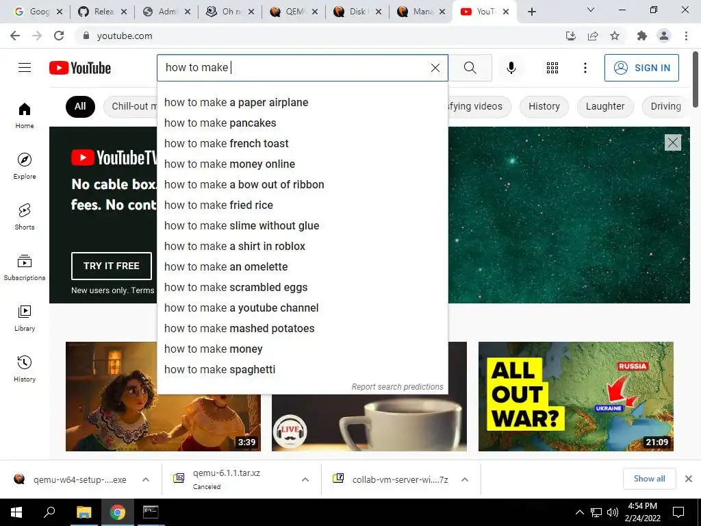Open the command prompt taskbar icon
701x526 pixels.
151,512
